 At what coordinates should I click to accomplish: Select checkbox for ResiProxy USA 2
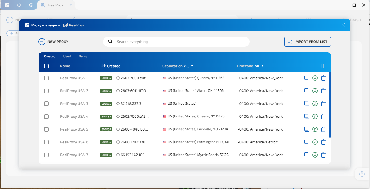coord(46,91)
